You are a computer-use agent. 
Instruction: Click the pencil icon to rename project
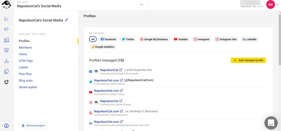(x=67, y=20)
